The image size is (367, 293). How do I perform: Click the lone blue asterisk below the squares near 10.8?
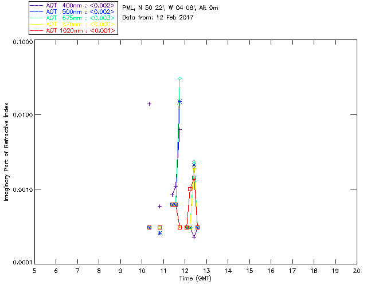tap(159, 233)
